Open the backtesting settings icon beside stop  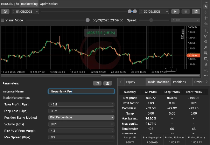click(x=195, y=11)
